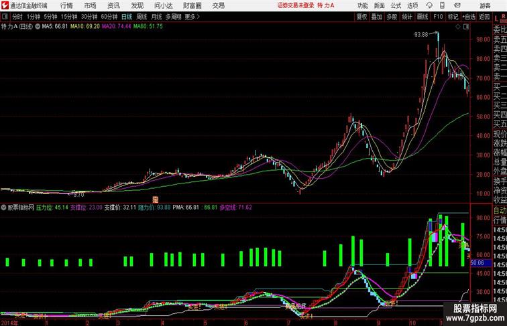This screenshot has width=507, height=326.
Task: Click the 游客 guest account label
Action: click(x=485, y=5)
